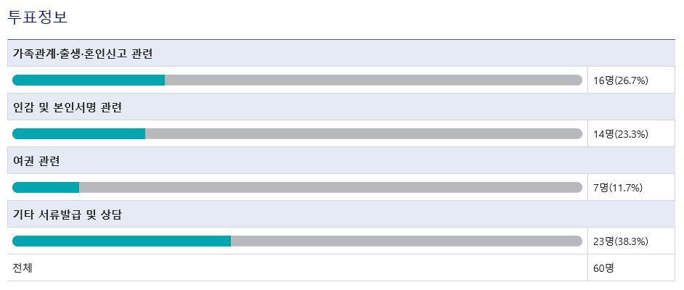Click the 전체 total row label
This screenshot has width=684, height=290.
click(23, 268)
